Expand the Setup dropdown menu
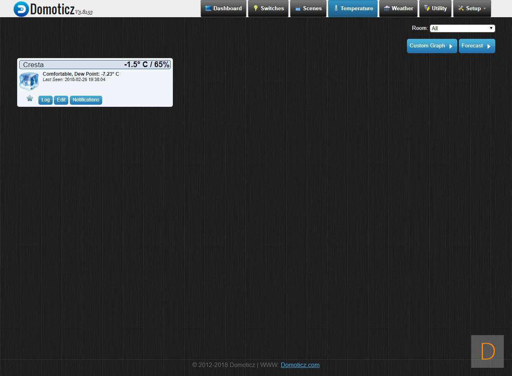Viewport: 512px width, 376px height. tap(472, 9)
